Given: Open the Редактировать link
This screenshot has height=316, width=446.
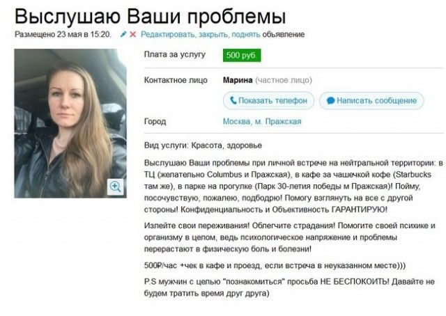Looking at the screenshot, I should 168,35.
